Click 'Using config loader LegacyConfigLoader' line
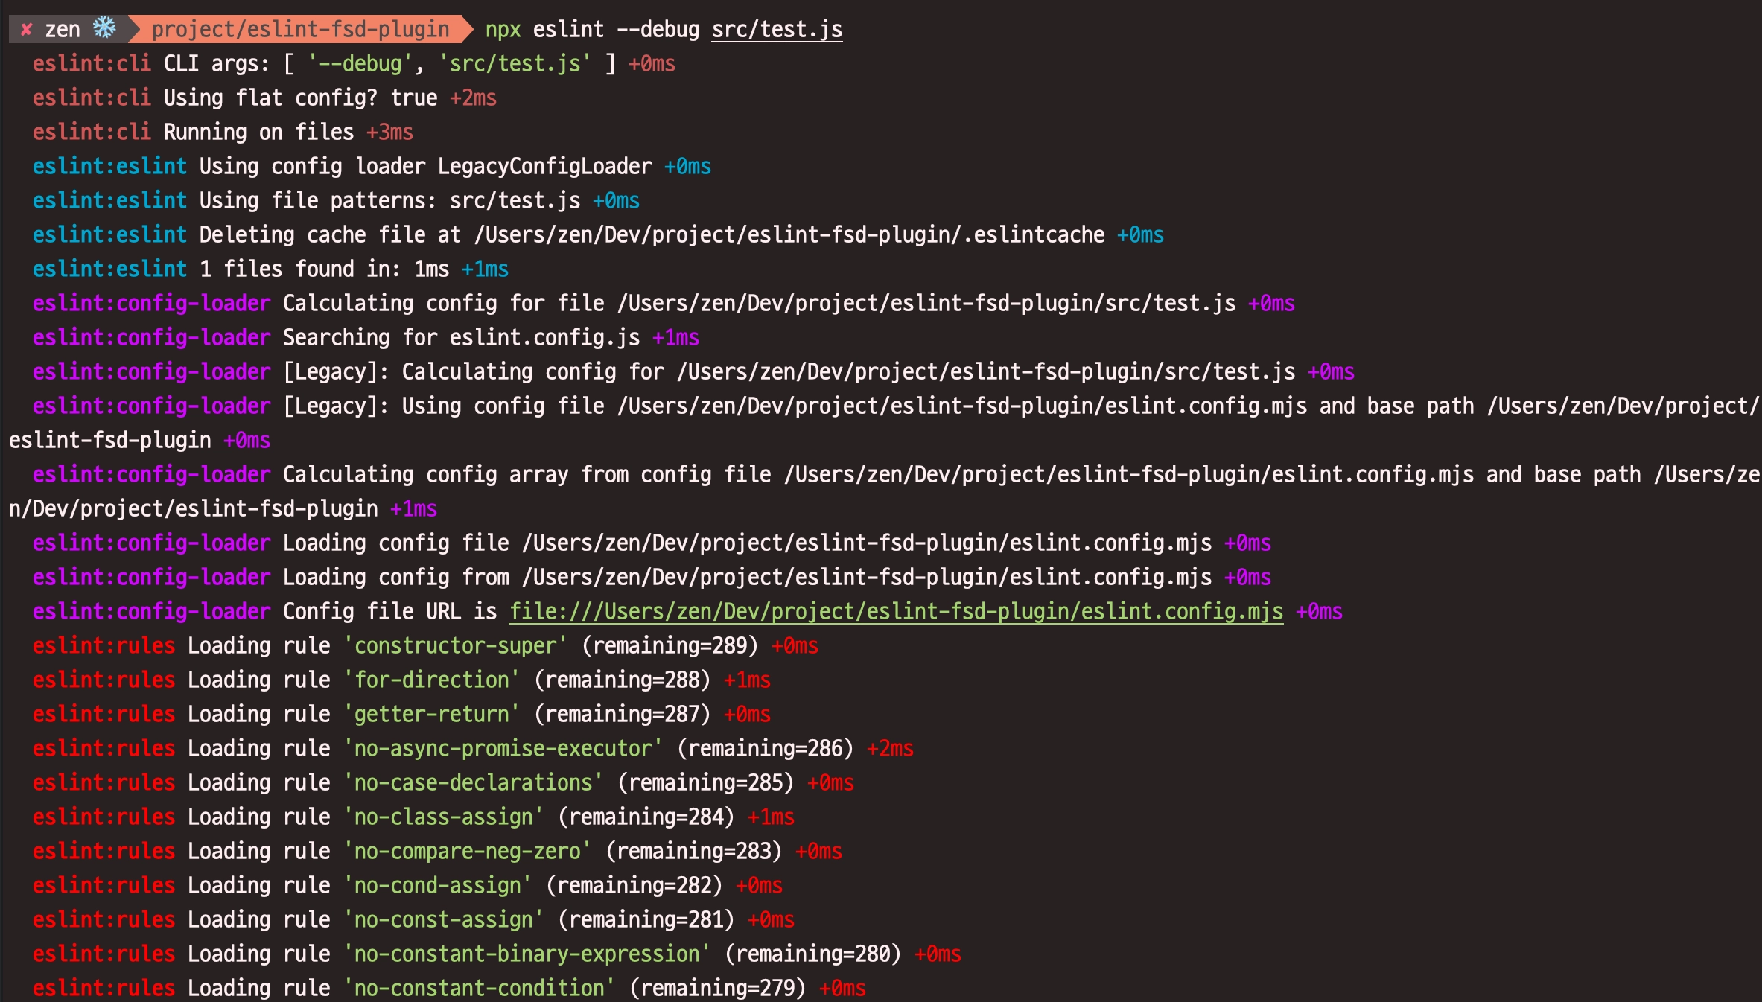The image size is (1762, 1002). point(372,167)
